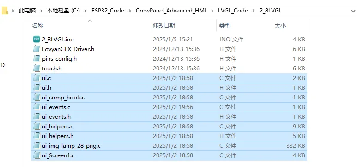Open address bar history dropdown arrow
This screenshot has height=167, width=357.
coord(353,11)
